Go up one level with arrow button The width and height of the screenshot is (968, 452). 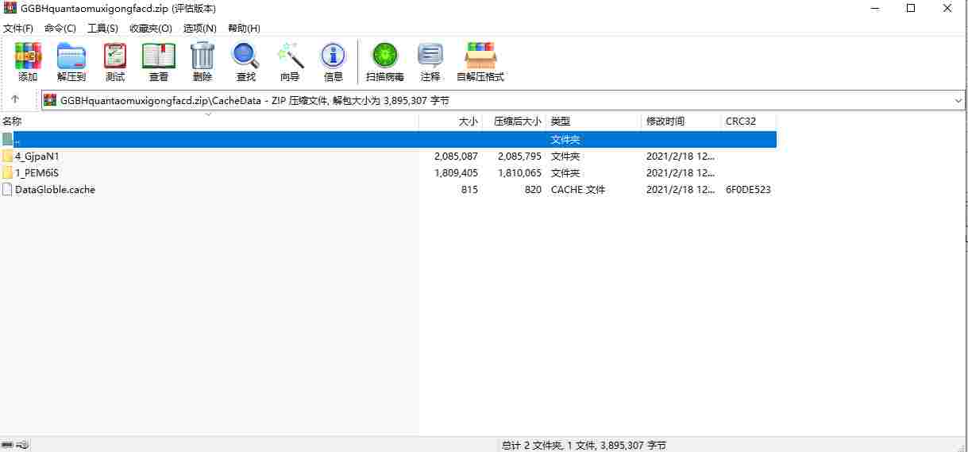[x=15, y=100]
